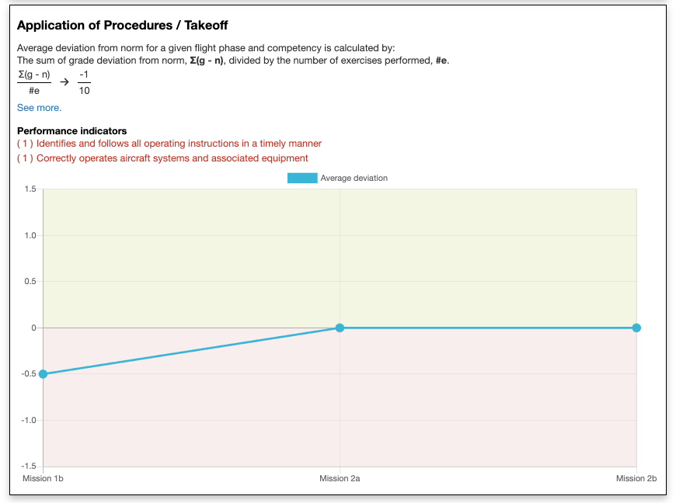The width and height of the screenshot is (676, 503).
Task: Select the Mission 1b data point
Action: 44,374
